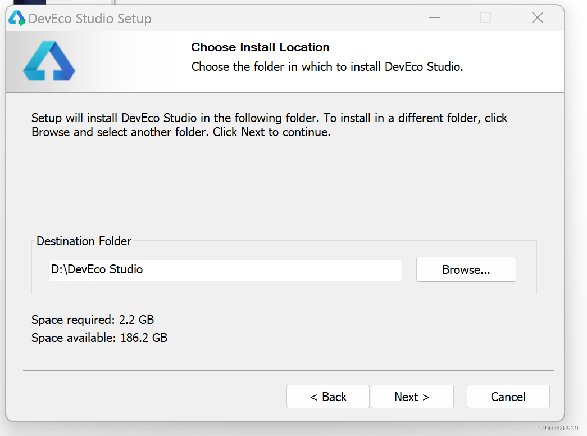Open the Browse... folder picker
587x436 pixels.
pyautogui.click(x=466, y=269)
